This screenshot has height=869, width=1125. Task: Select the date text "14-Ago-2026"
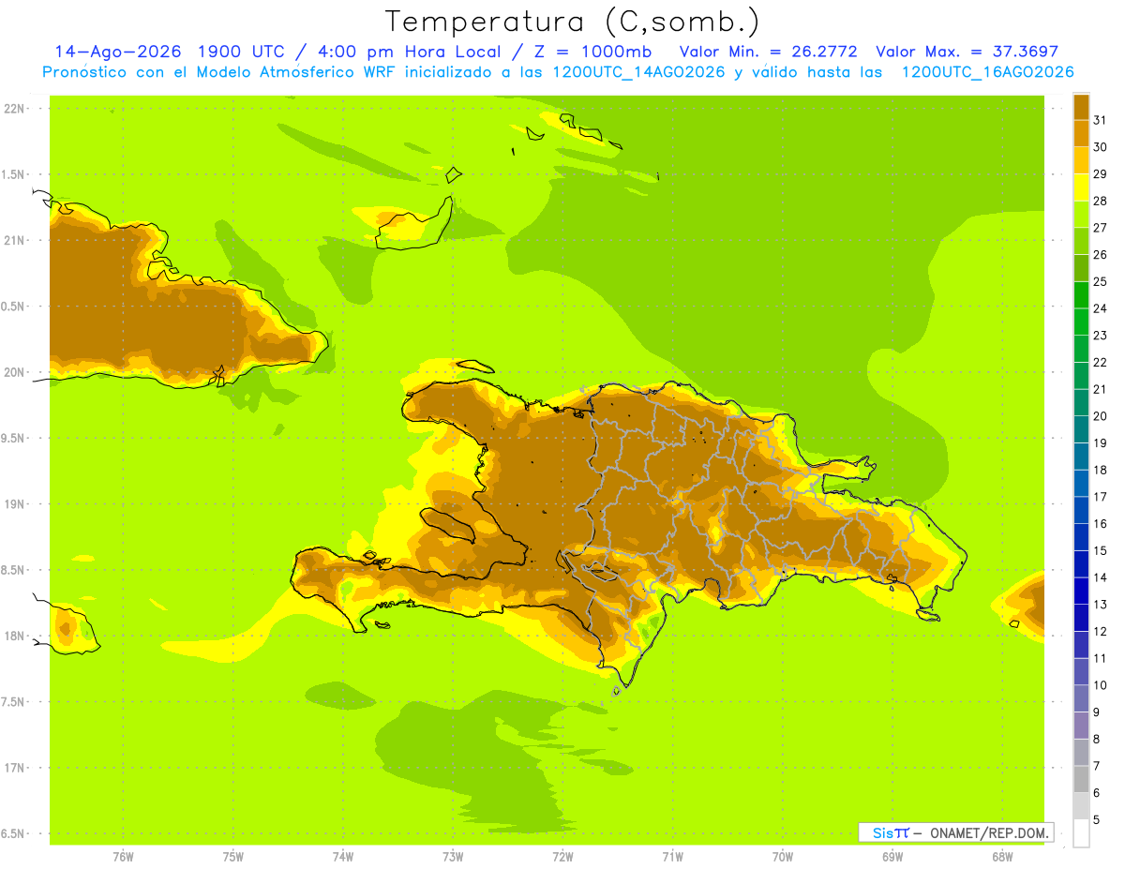(x=118, y=52)
